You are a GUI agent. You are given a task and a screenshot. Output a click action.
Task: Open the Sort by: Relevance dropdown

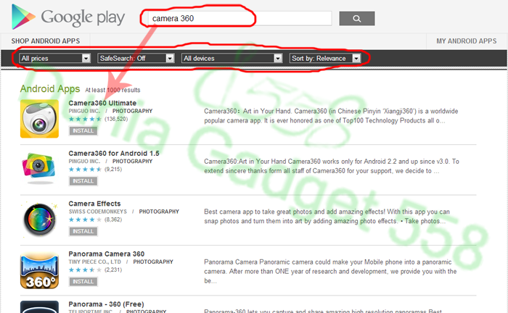pyautogui.click(x=325, y=58)
